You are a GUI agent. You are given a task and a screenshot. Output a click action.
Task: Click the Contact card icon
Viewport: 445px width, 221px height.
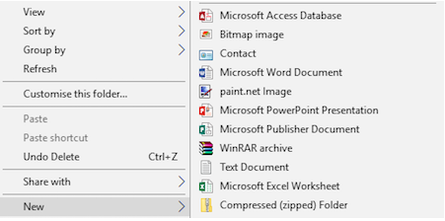coord(206,54)
